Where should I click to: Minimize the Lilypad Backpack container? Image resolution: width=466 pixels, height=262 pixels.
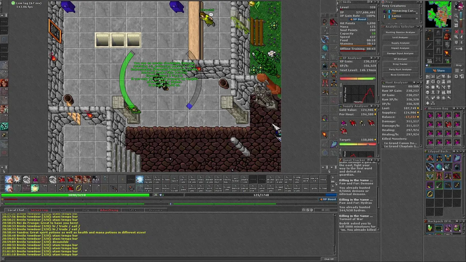pyautogui.click(x=461, y=151)
